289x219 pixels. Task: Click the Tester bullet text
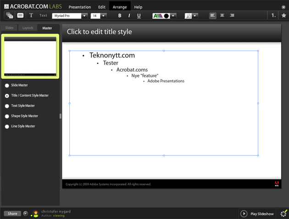click(111, 63)
